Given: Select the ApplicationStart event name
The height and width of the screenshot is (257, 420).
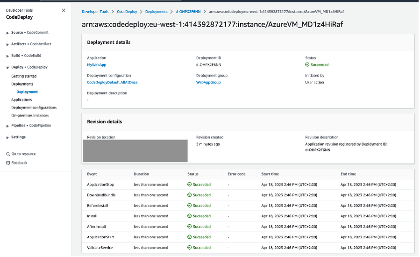Looking at the screenshot, I should point(101,237).
